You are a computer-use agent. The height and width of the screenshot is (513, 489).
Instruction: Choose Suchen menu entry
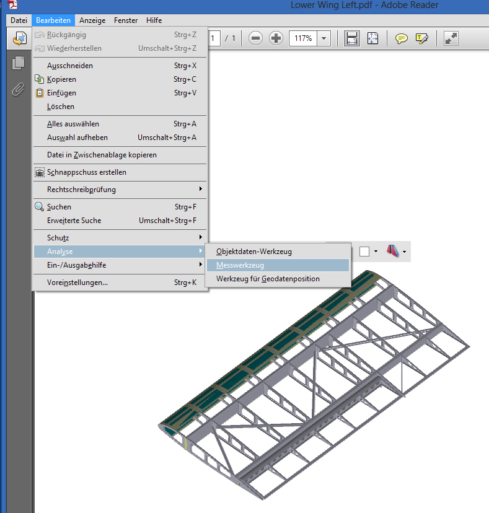point(120,207)
